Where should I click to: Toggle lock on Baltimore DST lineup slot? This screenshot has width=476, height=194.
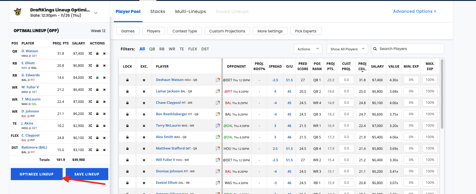click(97, 150)
